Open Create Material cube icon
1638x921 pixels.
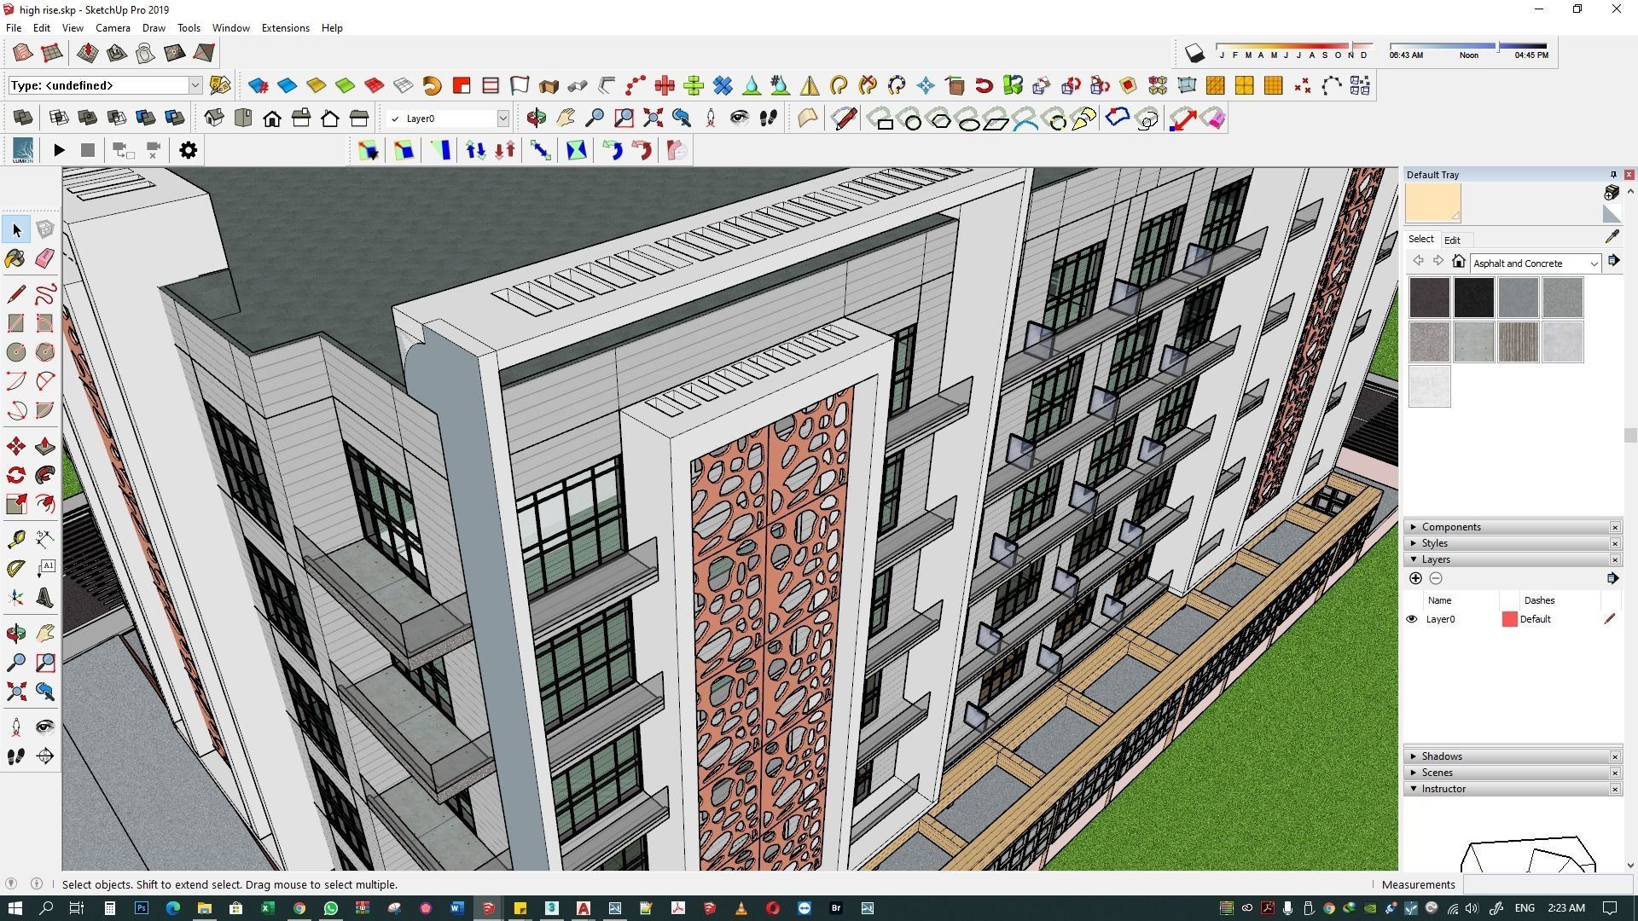[x=1611, y=193]
